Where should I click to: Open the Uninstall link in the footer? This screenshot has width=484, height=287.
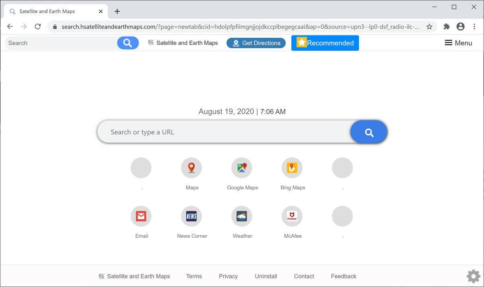click(x=266, y=276)
